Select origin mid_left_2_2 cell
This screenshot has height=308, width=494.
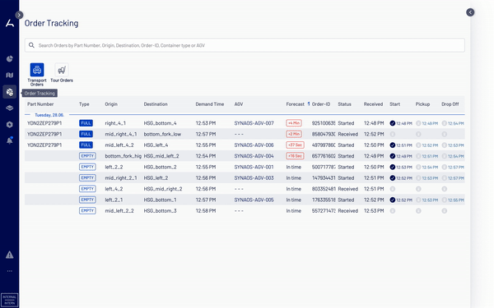click(119, 211)
